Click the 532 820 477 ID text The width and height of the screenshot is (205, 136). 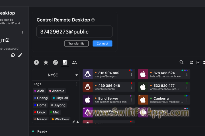click(164, 86)
